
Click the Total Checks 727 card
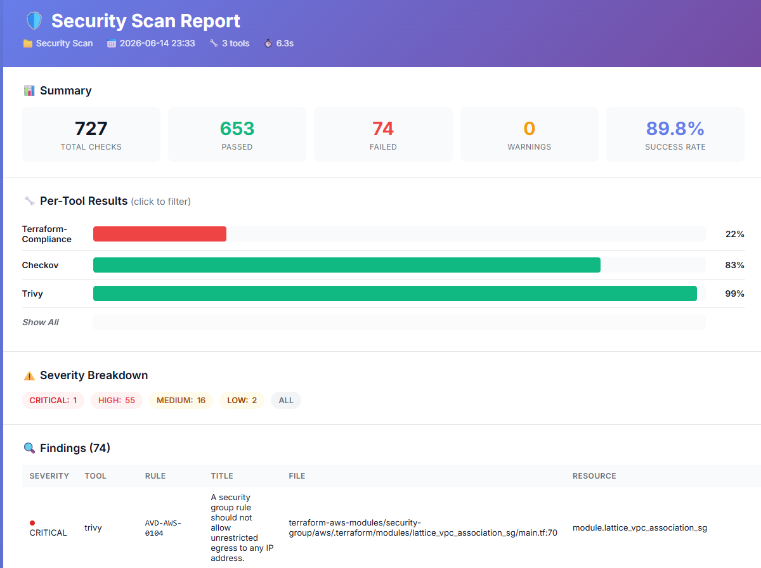click(91, 134)
